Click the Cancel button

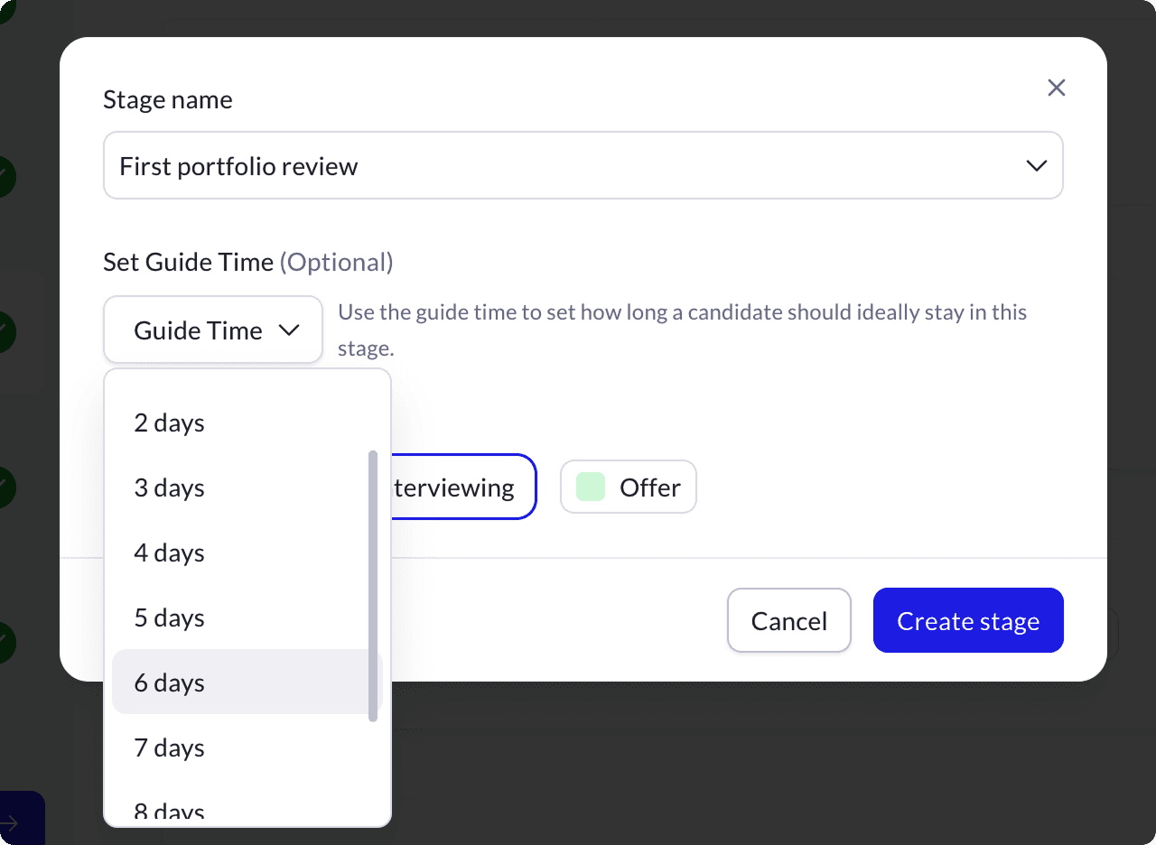click(789, 620)
